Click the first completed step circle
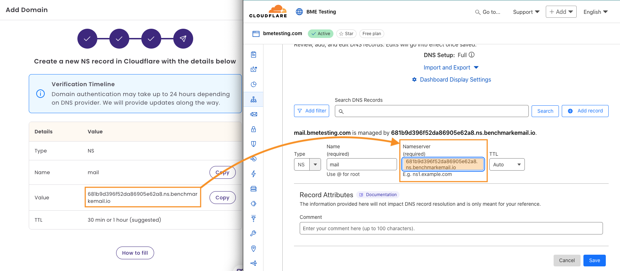Viewport: 620px width, 271px height. click(87, 39)
